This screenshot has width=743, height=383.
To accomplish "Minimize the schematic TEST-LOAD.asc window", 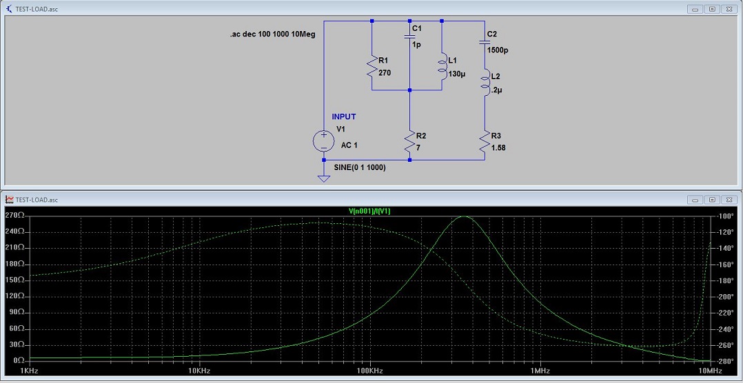I will 697,9.
